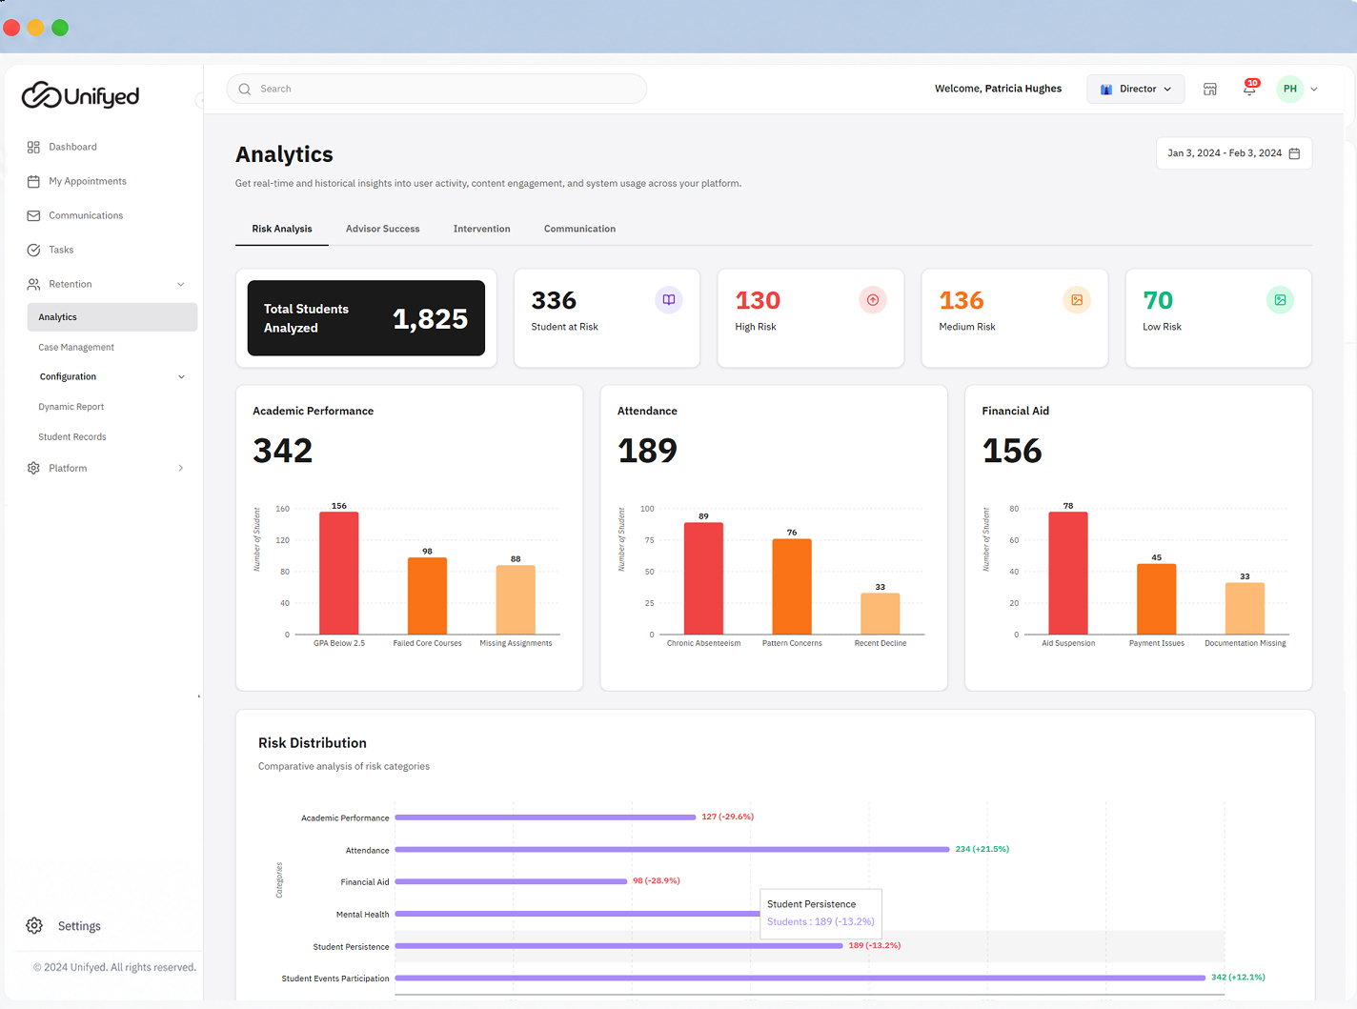Click inside the Search field
The image size is (1357, 1009).
coord(436,89)
